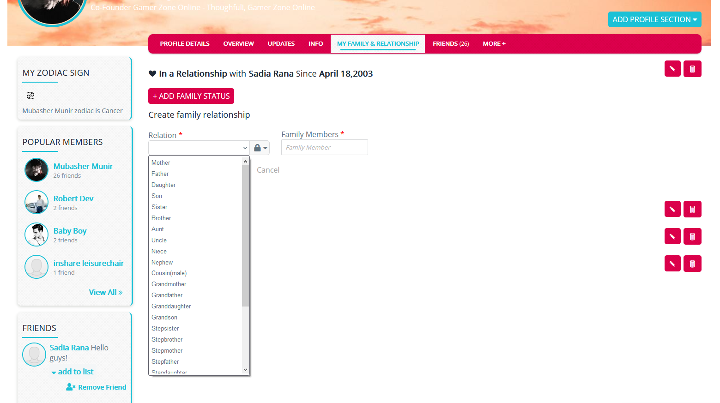This screenshot has height=403, width=720.
Task: Click the delete trash icon beside relationship status
Action: click(x=692, y=69)
